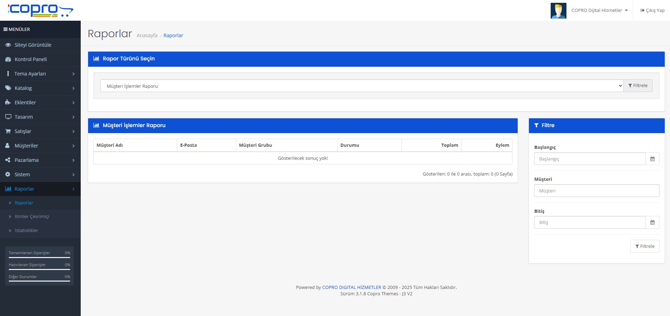Open the report type dropdown
This screenshot has width=670, height=316.
coord(361,86)
